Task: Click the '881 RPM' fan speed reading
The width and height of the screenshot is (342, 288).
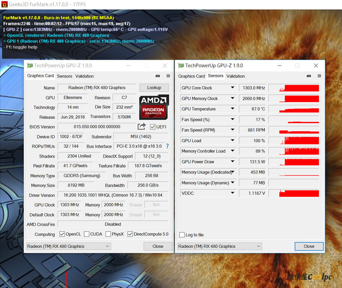Action: pyautogui.click(x=253, y=130)
